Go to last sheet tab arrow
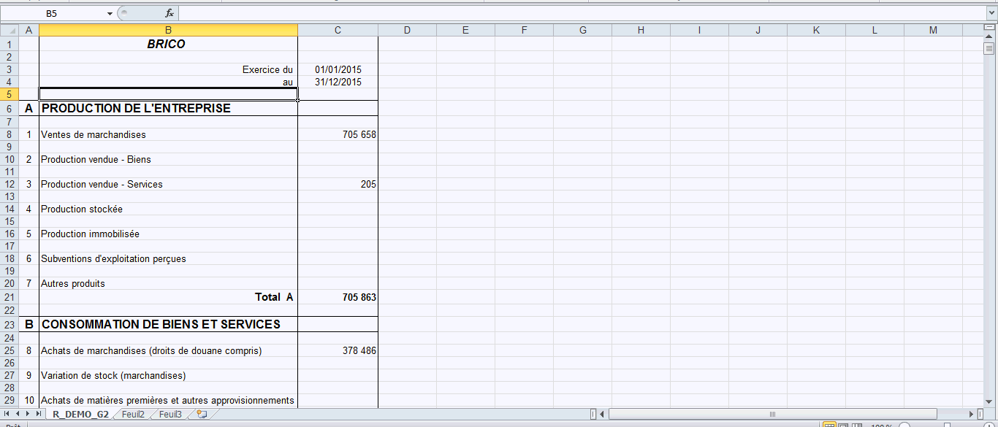Viewport: 998px width, 427px height. (39, 414)
